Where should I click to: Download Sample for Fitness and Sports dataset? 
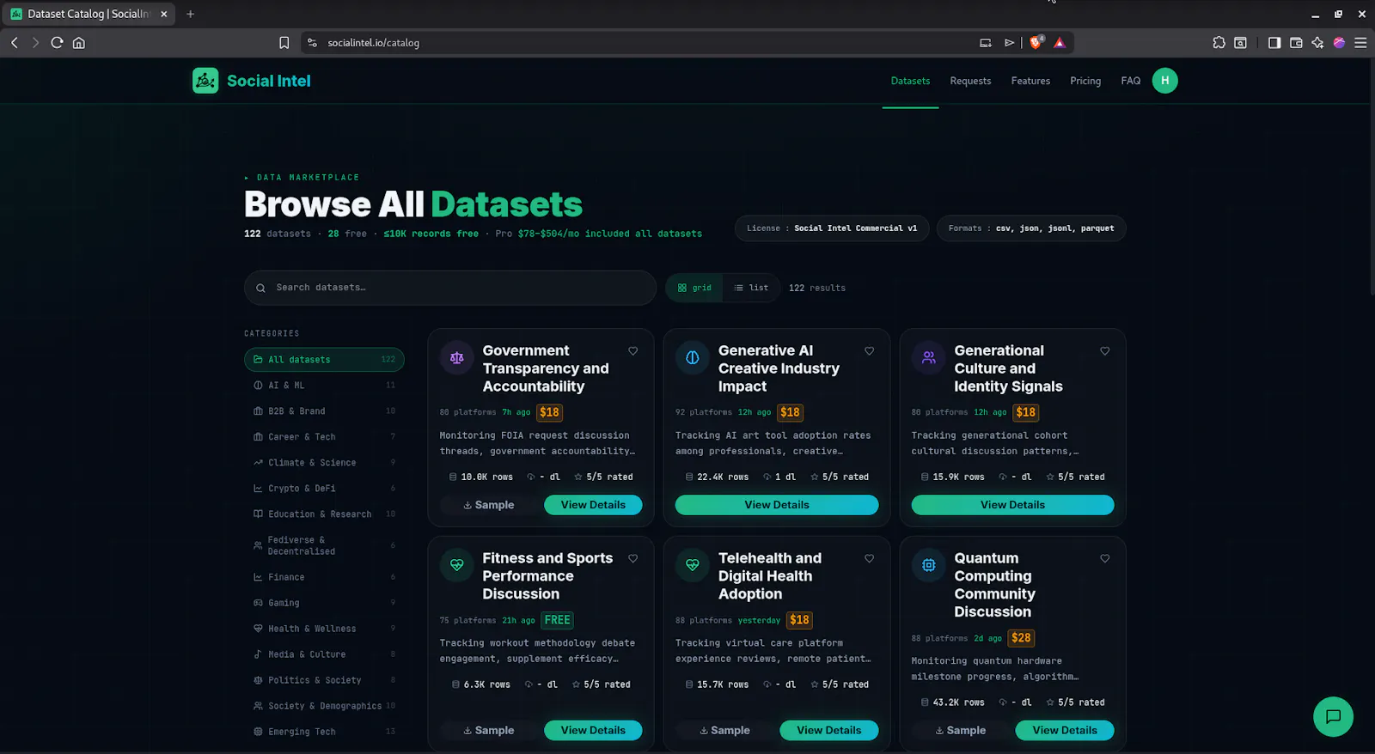tap(489, 730)
